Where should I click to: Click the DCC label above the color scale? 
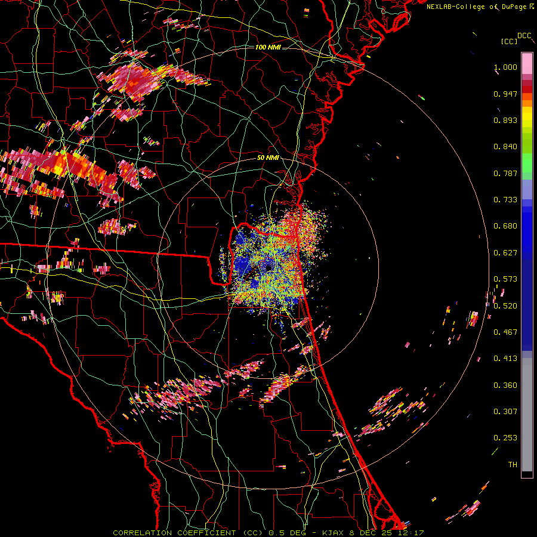524,36
